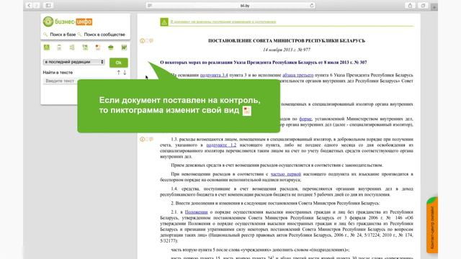Click the green Ok button

(x=118, y=63)
